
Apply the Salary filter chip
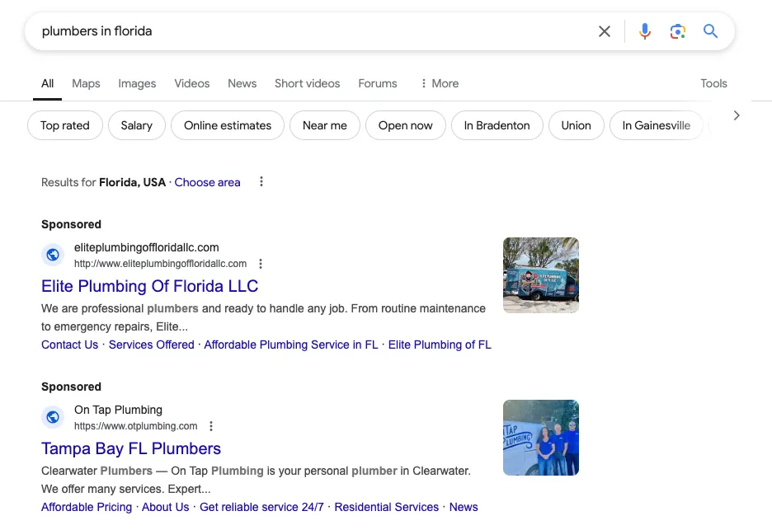(137, 125)
